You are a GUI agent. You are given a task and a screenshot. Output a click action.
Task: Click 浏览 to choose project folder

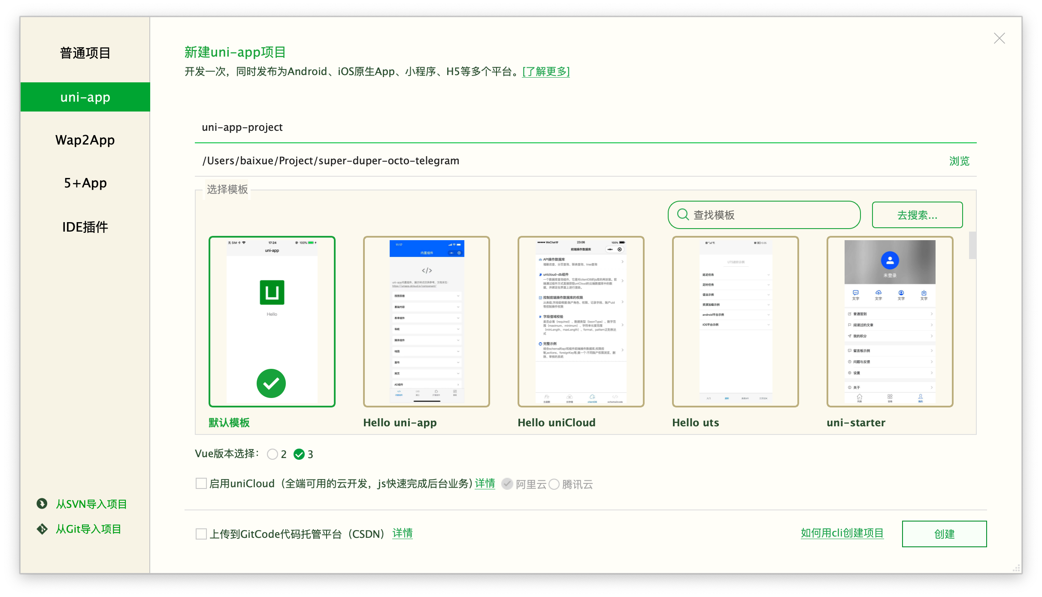[959, 161]
